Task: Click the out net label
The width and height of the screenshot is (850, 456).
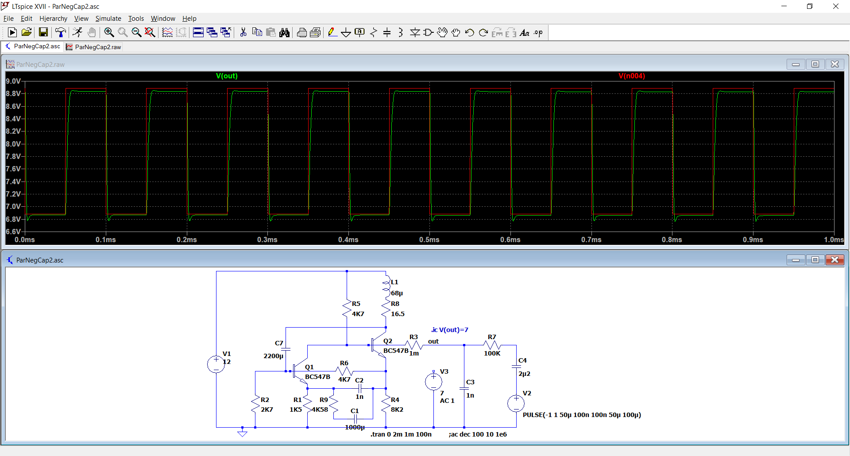Action: point(433,341)
